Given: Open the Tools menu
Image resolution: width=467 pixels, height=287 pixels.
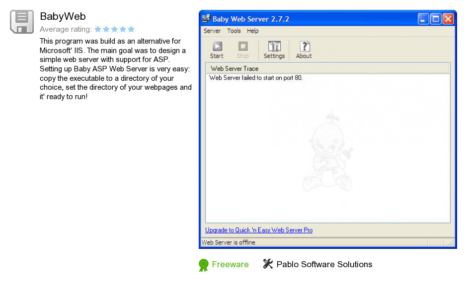Looking at the screenshot, I should pos(234,31).
